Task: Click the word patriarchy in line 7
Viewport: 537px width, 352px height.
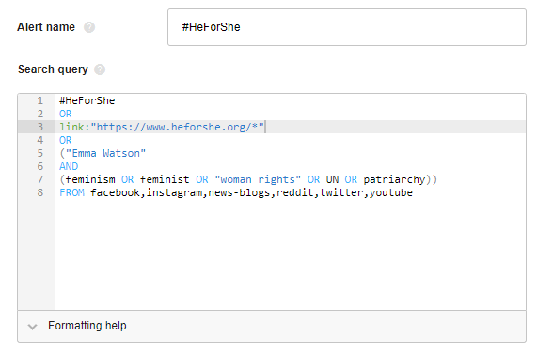Action: (394, 179)
